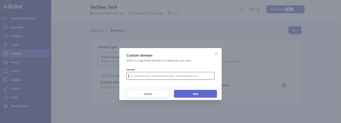Click the Navbar monitor icon
341x123 pixels.
[x=5, y=62]
